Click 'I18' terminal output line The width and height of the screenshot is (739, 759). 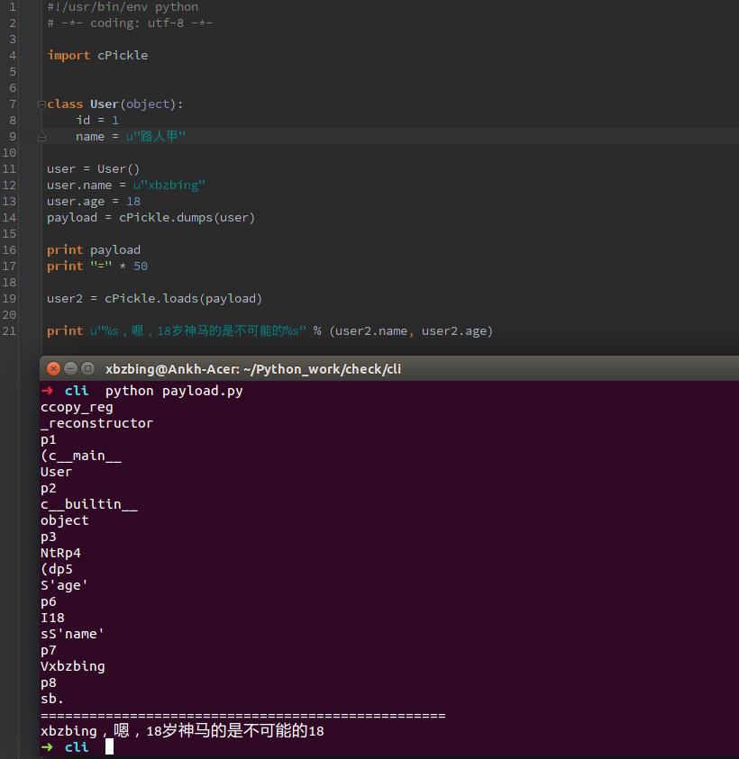(52, 618)
